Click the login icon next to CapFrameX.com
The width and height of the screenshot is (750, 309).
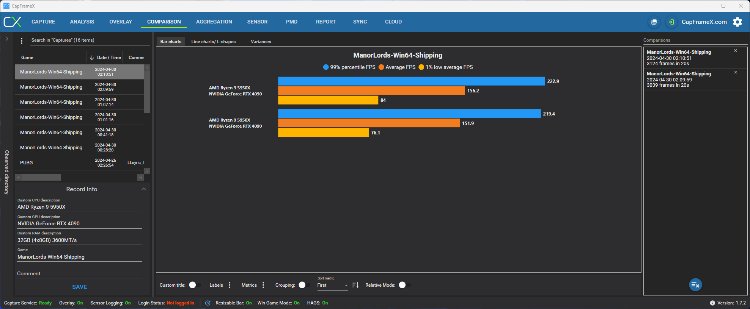tap(671, 22)
